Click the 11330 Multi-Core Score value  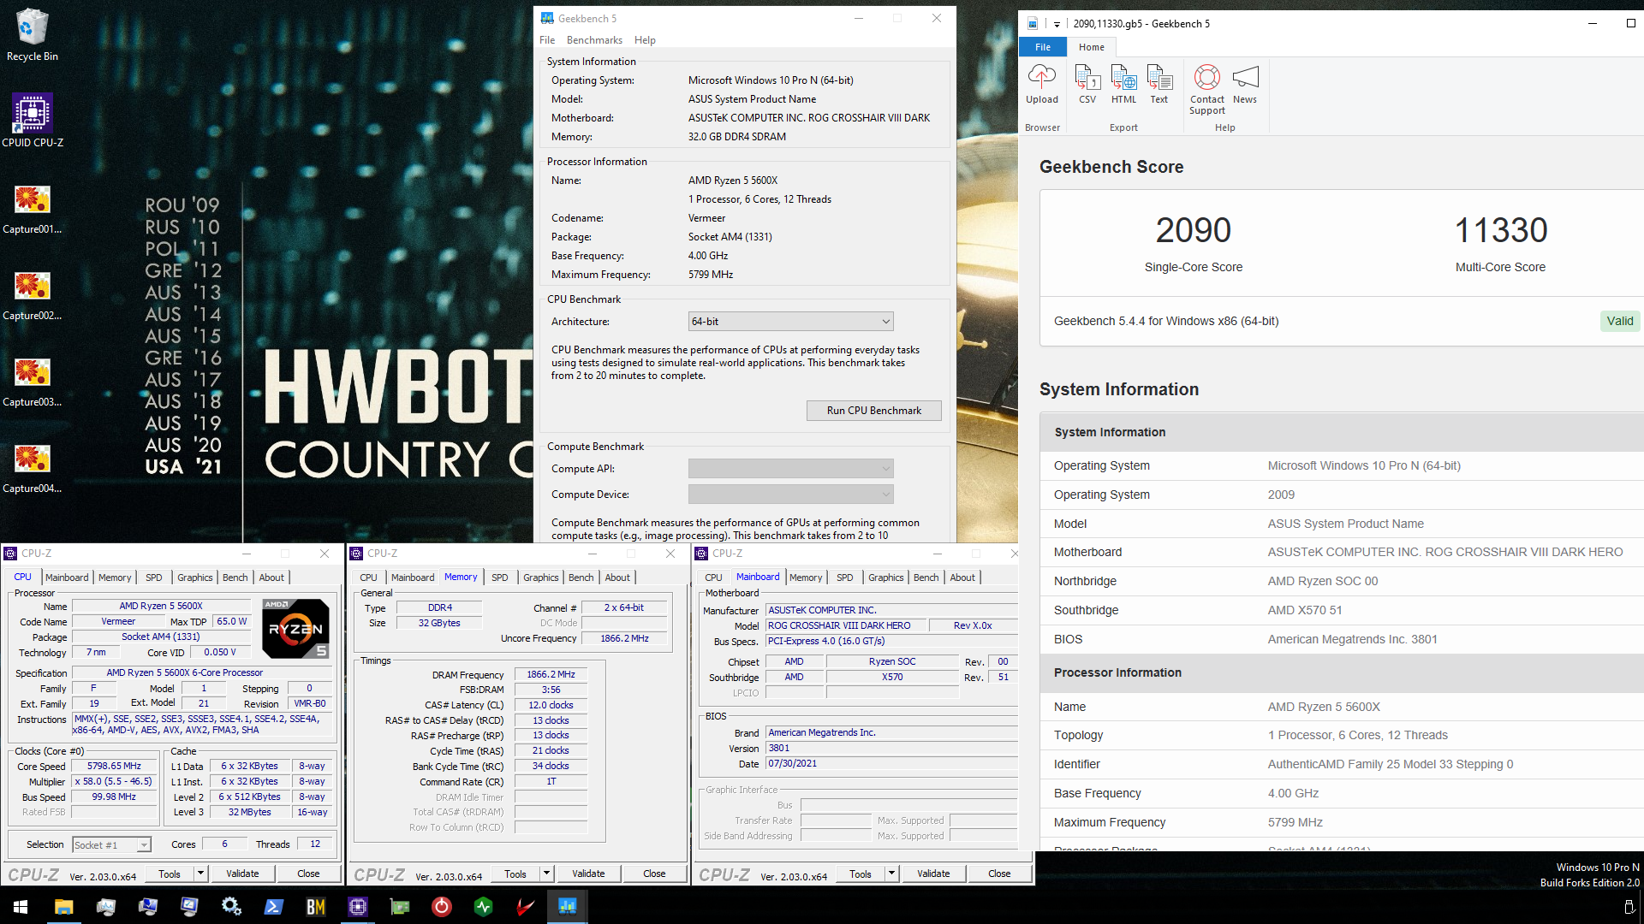(1501, 230)
